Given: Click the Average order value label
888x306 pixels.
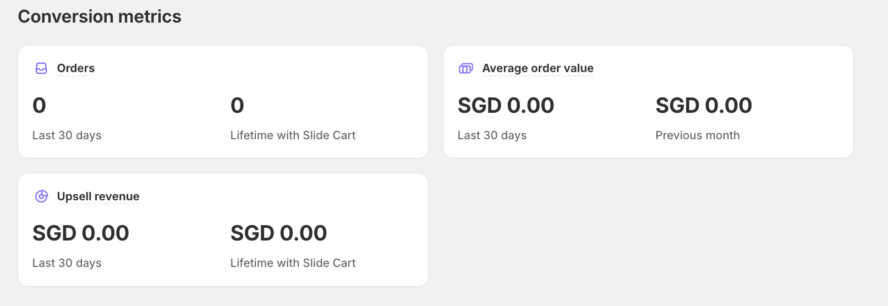Looking at the screenshot, I should 538,68.
